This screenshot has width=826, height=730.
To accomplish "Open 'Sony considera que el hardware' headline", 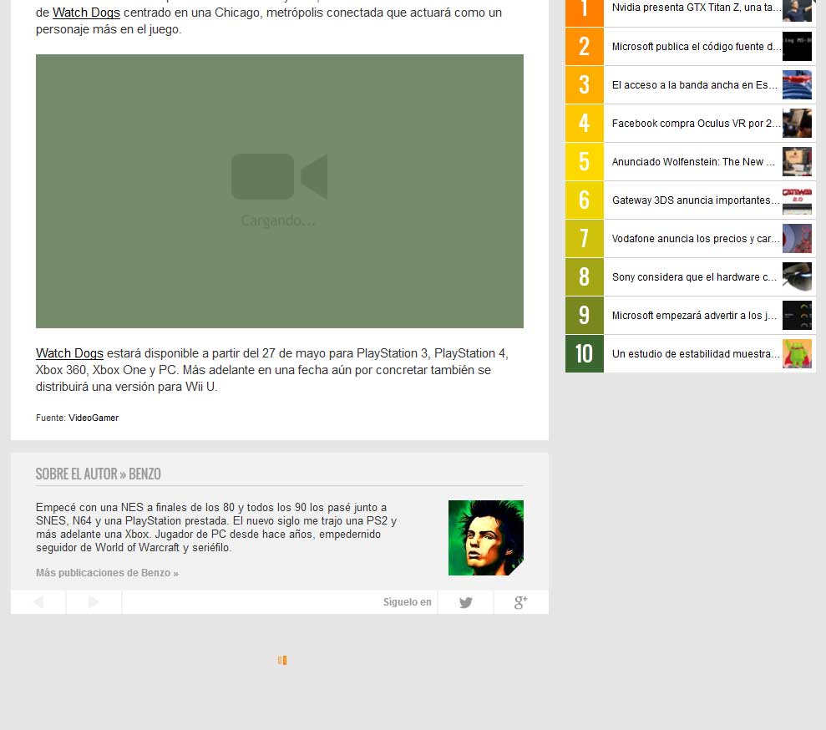I will click(x=694, y=277).
